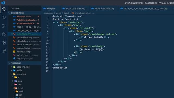This screenshot has height=98, width=174.
Task: Expand the js folder chevron
Action: (x=13, y=77)
